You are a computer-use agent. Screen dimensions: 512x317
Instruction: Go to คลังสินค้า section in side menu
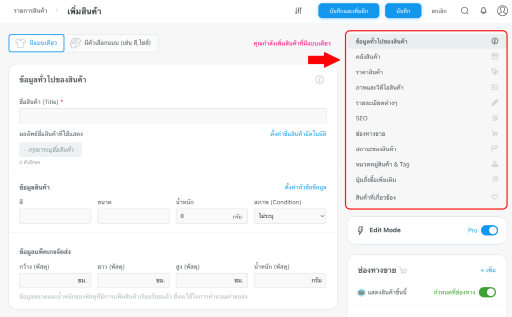click(x=367, y=57)
